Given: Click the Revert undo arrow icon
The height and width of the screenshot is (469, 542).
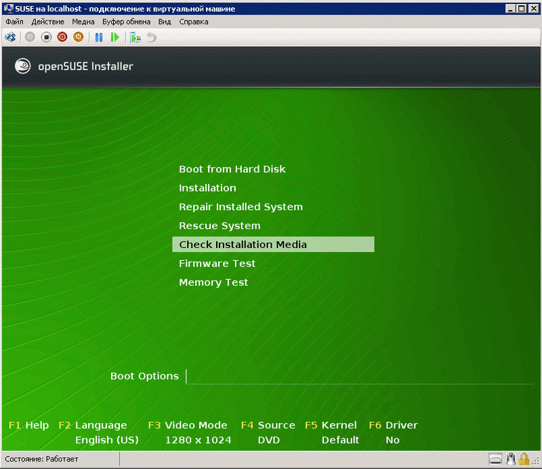Looking at the screenshot, I should pyautogui.click(x=151, y=37).
